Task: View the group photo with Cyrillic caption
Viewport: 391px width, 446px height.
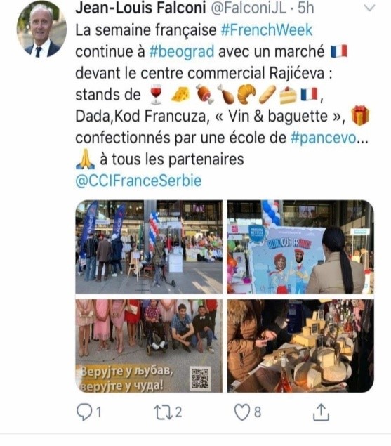Action: coord(149,346)
